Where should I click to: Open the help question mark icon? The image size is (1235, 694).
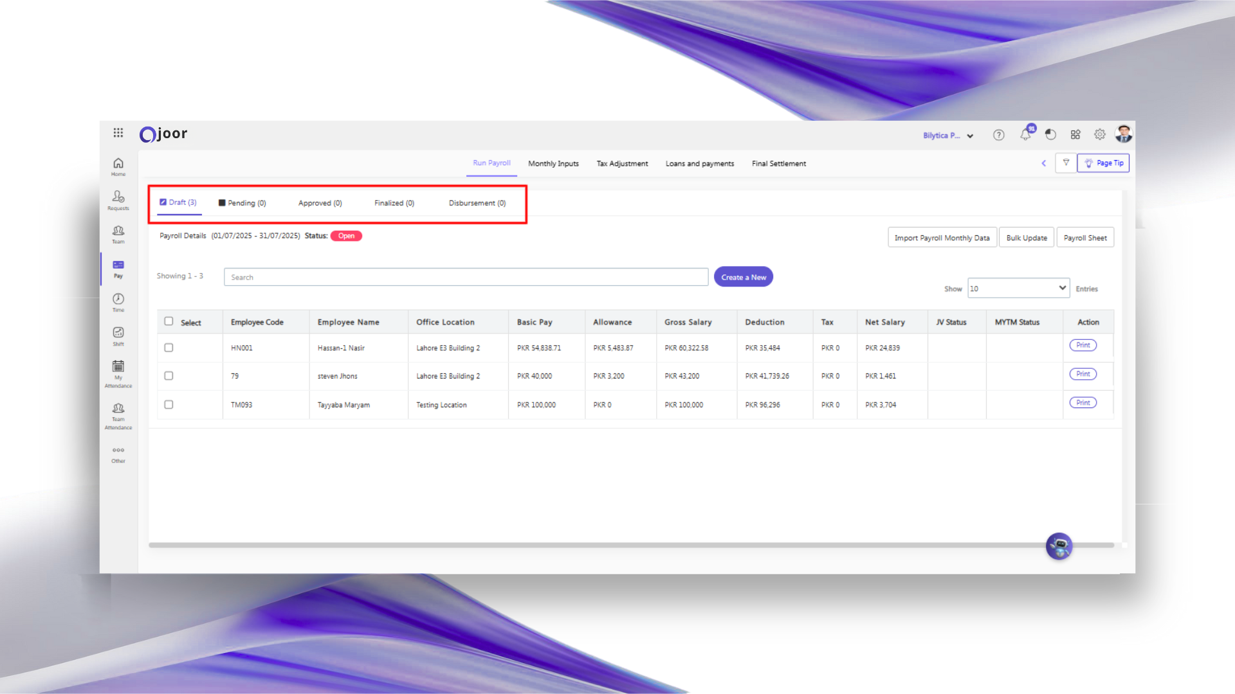point(998,135)
